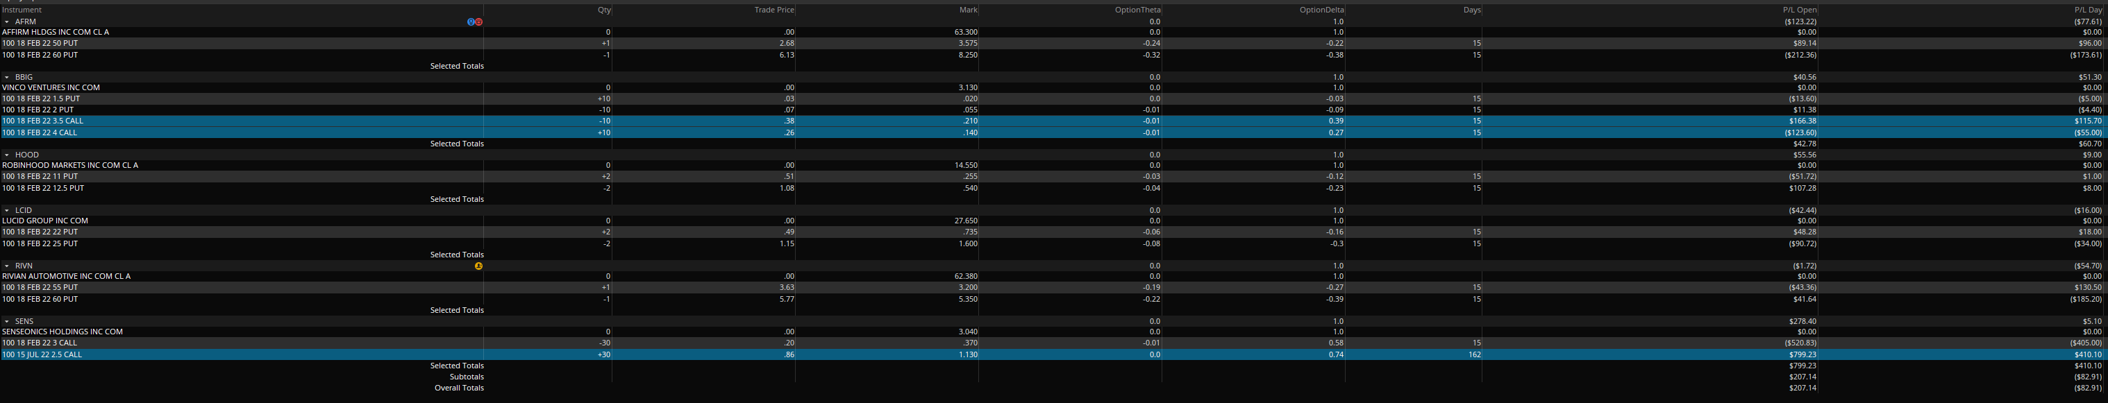
Task: Select the 100 18 FEB 22 3 CALL position
Action: [x=1054, y=343]
